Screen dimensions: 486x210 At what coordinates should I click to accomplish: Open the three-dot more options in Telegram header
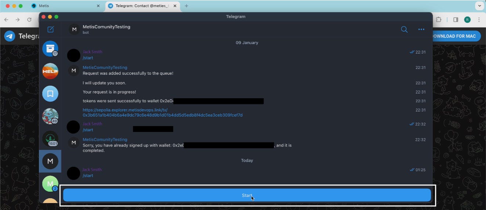[x=421, y=29]
